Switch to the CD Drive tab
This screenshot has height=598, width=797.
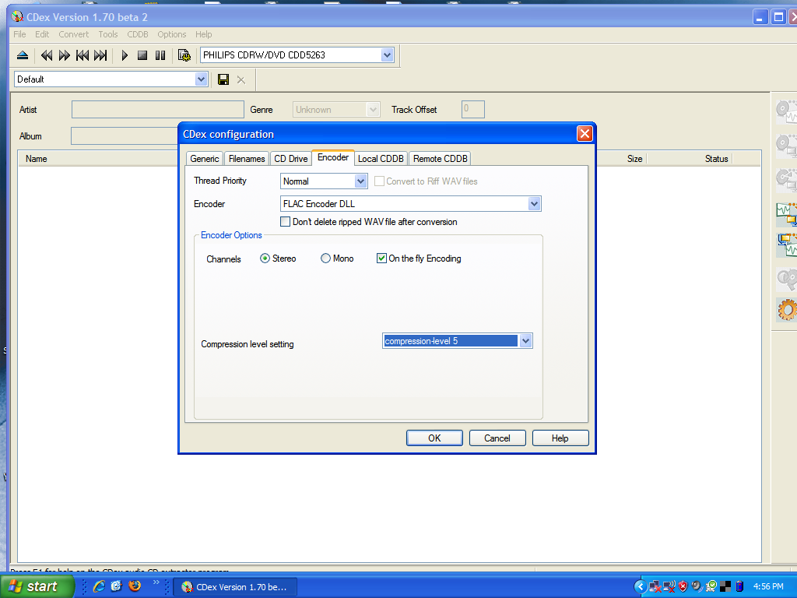(x=290, y=159)
